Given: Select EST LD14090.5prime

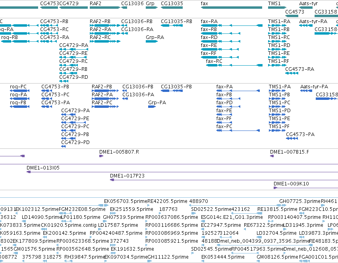Looking at the screenshot, I should 42,217.
